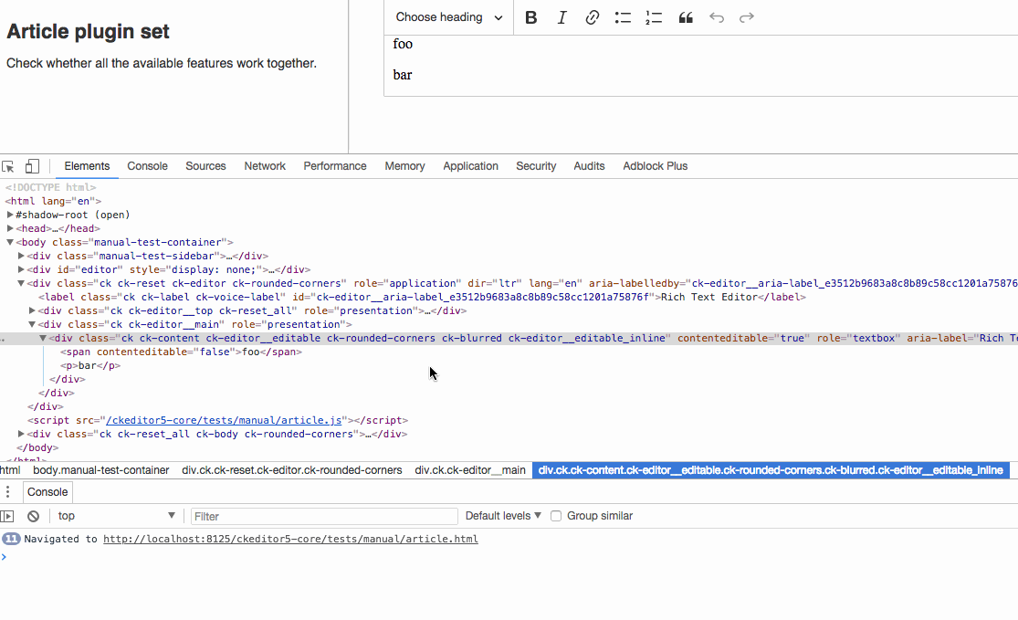Activate the inspect element cursor tool
1018x620 pixels.
point(9,165)
